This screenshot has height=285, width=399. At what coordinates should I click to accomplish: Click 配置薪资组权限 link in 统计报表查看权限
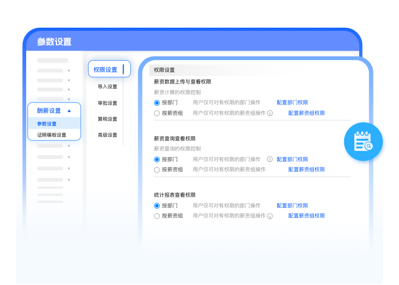306,216
